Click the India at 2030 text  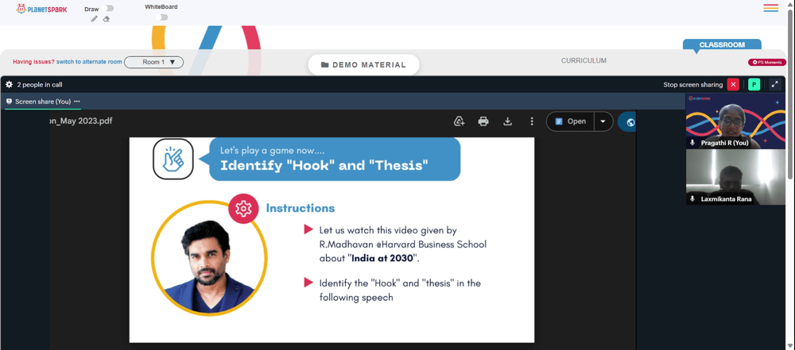(x=383, y=258)
